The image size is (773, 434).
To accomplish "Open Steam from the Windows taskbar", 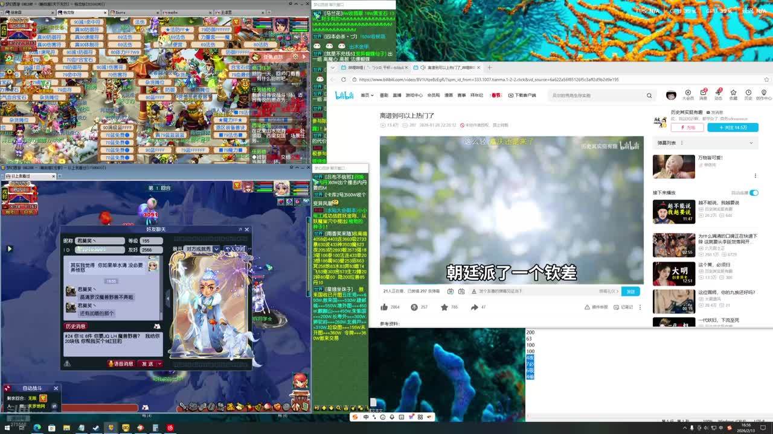I will click(x=96, y=428).
